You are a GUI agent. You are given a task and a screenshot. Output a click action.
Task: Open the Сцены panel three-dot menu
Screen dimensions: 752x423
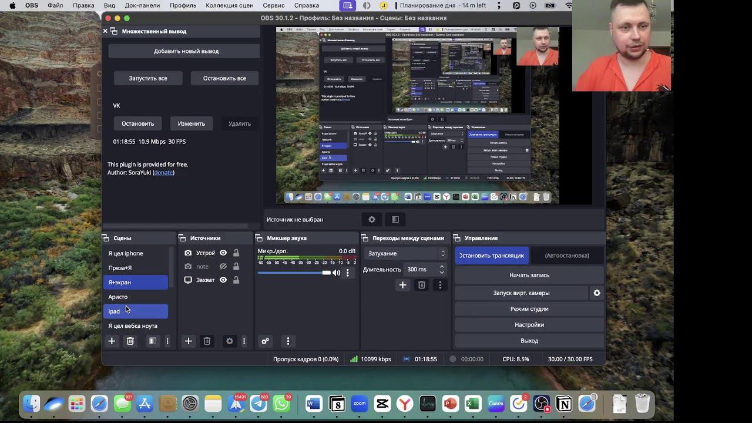(167, 341)
